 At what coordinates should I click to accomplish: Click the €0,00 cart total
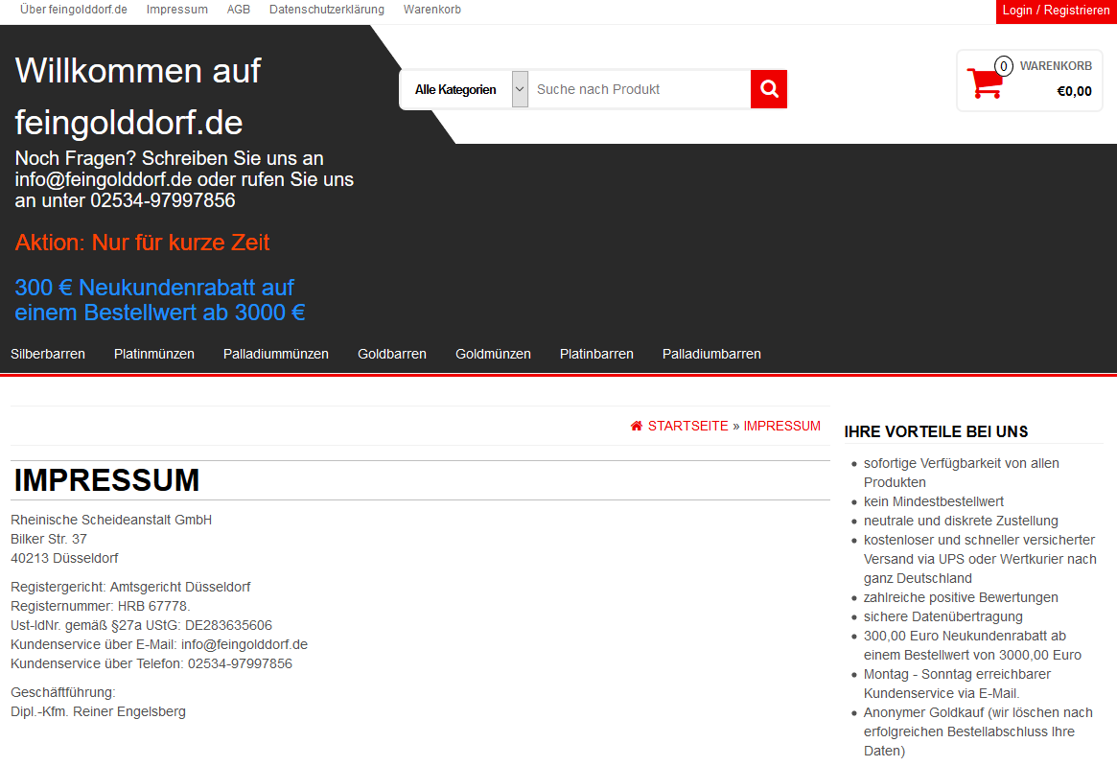click(1074, 91)
